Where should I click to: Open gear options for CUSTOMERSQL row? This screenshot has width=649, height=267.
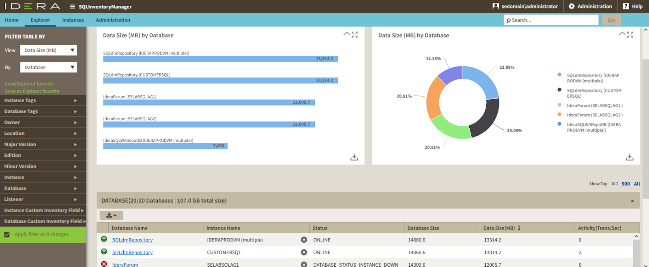(x=304, y=252)
